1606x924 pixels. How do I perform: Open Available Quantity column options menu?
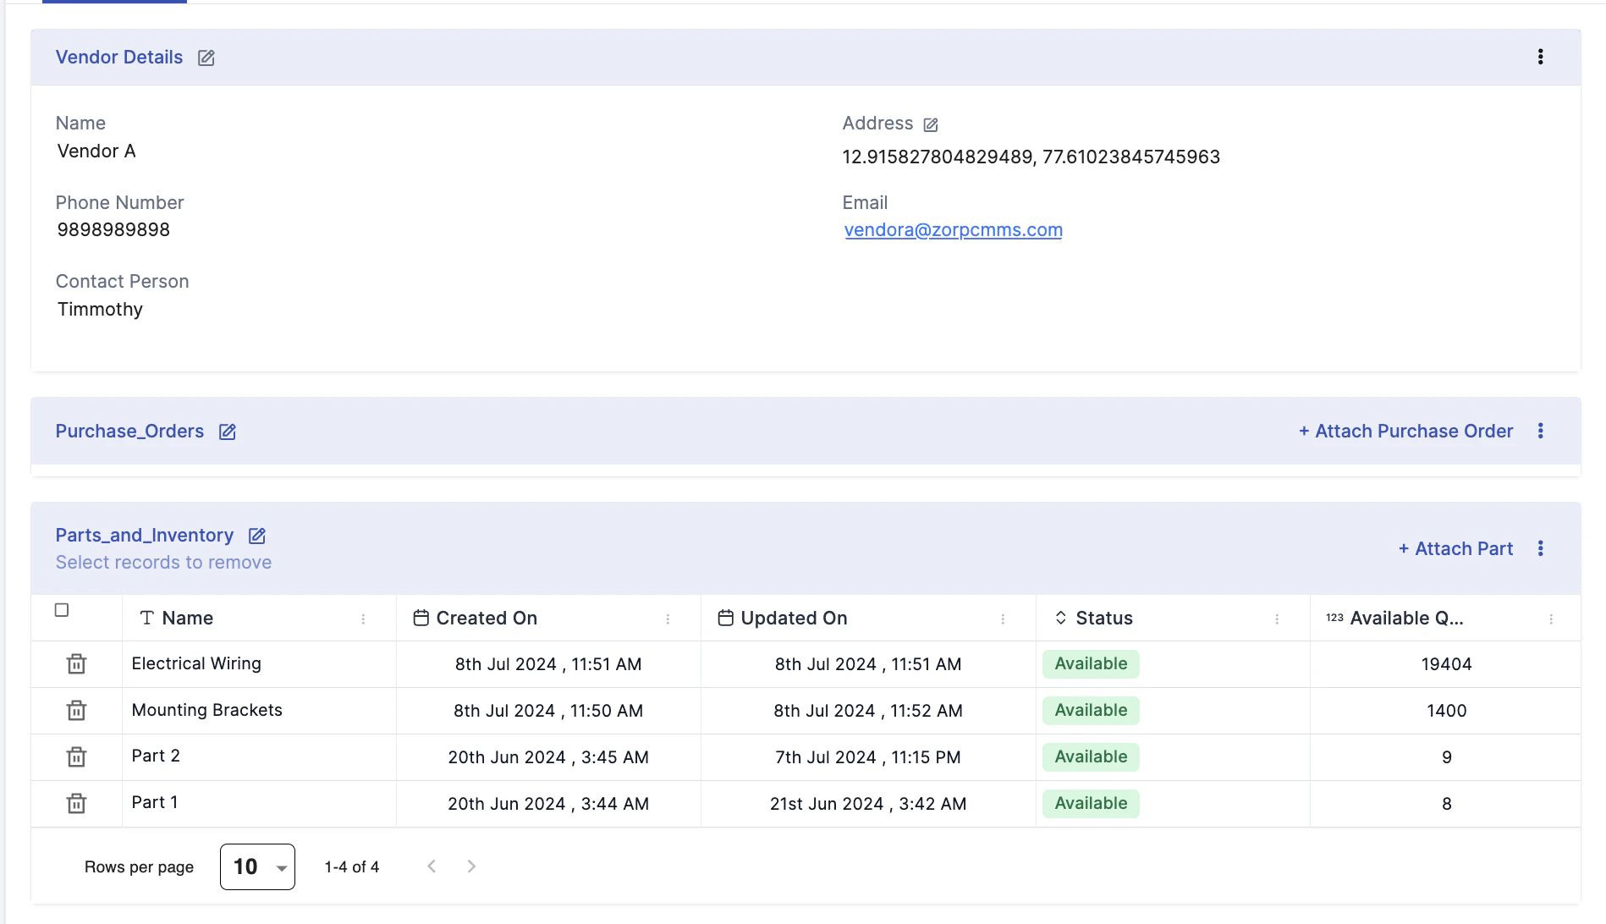click(1551, 619)
